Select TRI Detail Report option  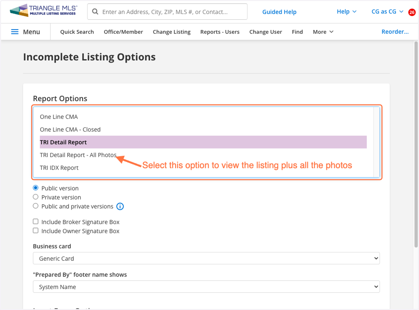tap(203, 142)
